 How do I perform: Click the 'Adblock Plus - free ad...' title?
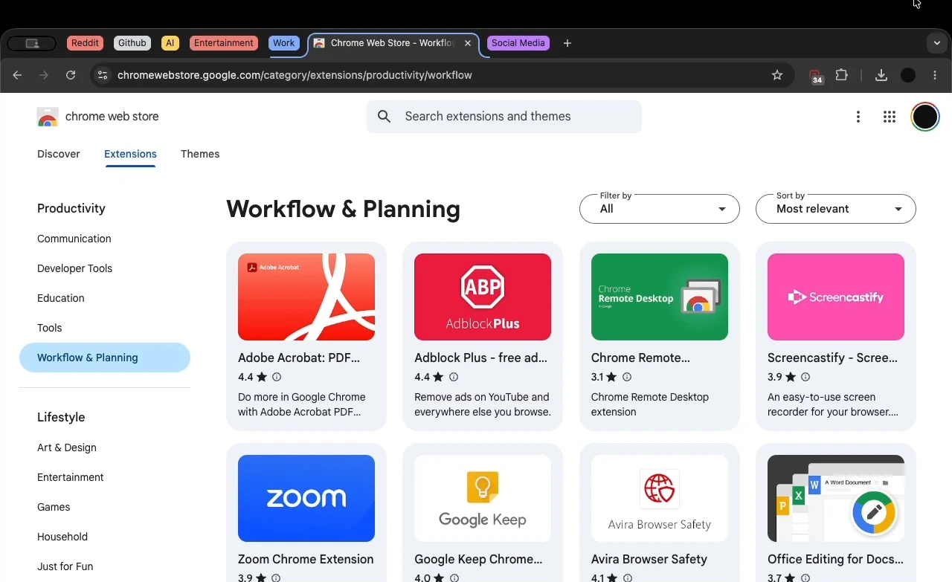coord(480,358)
